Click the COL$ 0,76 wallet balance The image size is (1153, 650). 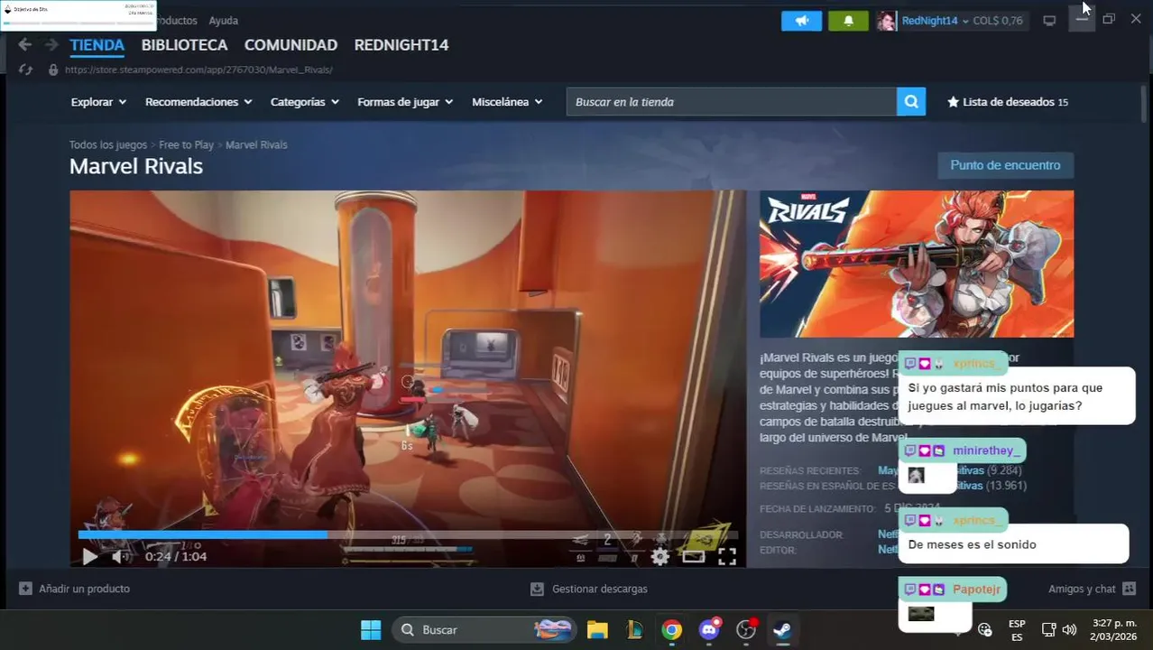coord(998,21)
